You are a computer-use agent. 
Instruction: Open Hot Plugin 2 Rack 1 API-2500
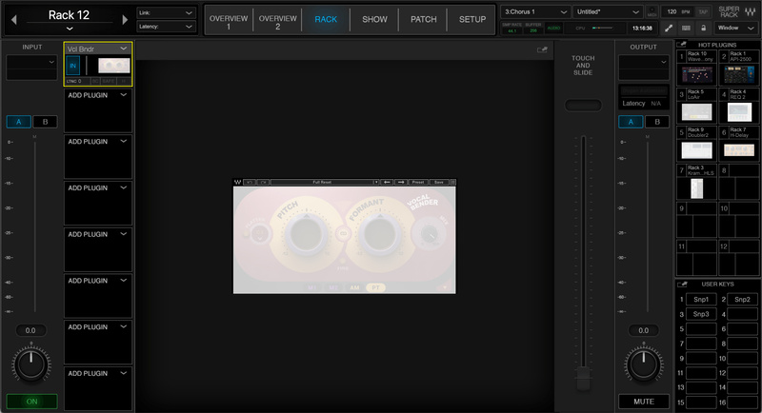point(739,74)
